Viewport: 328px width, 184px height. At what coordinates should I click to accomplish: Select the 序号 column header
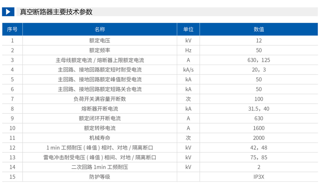click(x=12, y=29)
